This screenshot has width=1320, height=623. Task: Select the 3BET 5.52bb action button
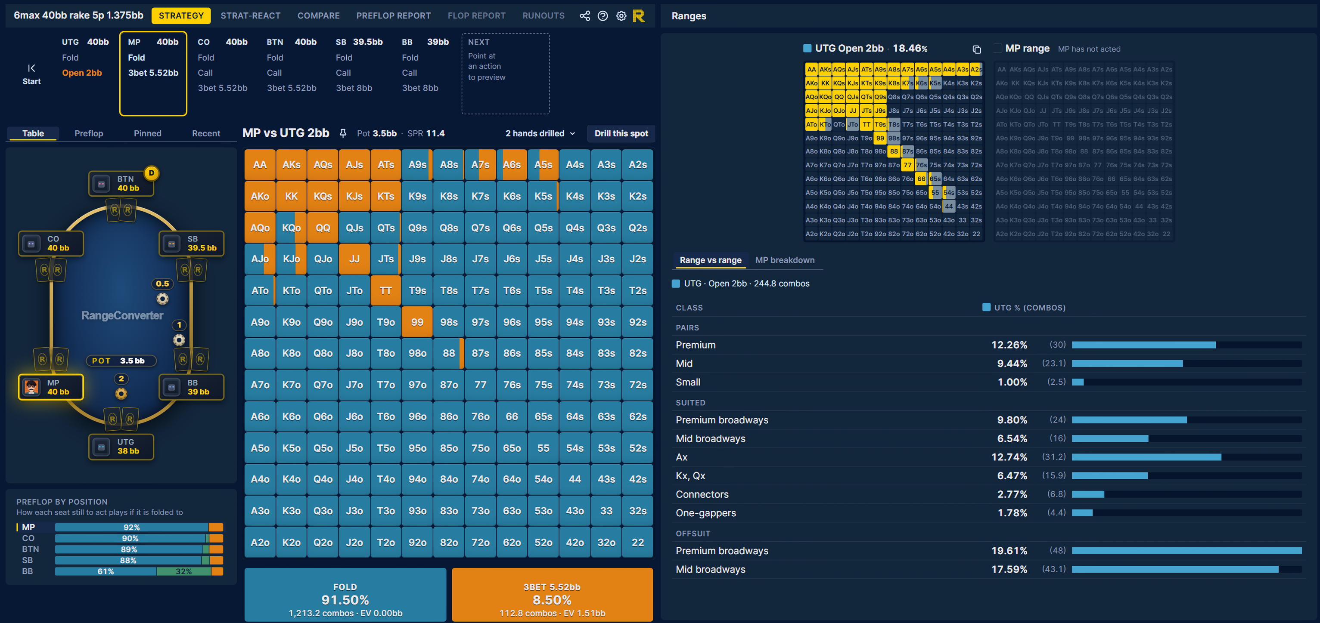click(552, 594)
